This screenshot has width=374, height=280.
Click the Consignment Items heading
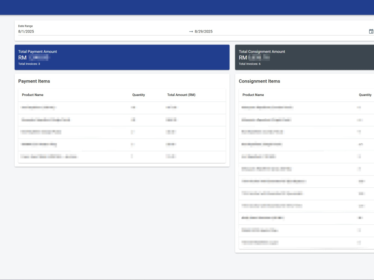(x=259, y=81)
